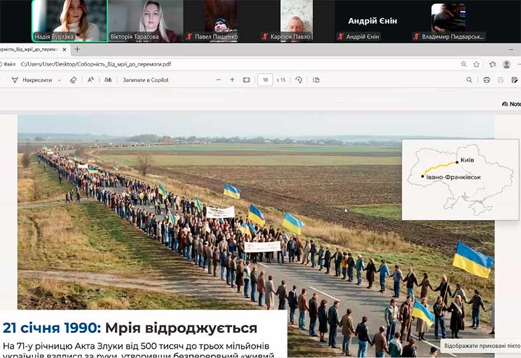Image resolution: width=521 pixels, height=358 pixels.
Task: Select the eraser tool in PDF toolbar
Action: (73, 80)
